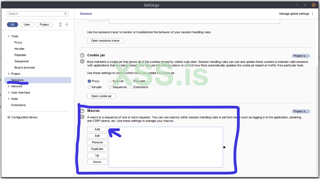Open Configuration library entry

tap(24, 117)
